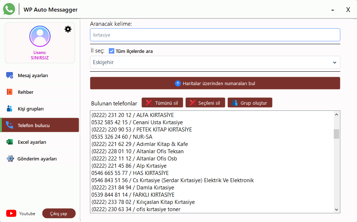Select the Telefon bulucu menu item

40,125
